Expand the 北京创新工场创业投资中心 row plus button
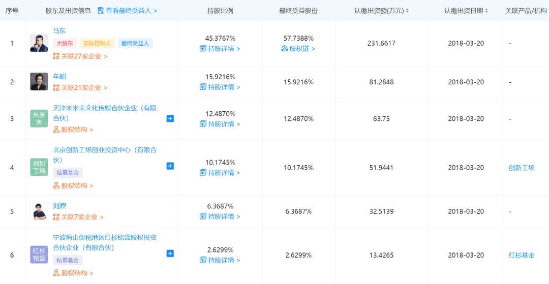 tap(170, 166)
